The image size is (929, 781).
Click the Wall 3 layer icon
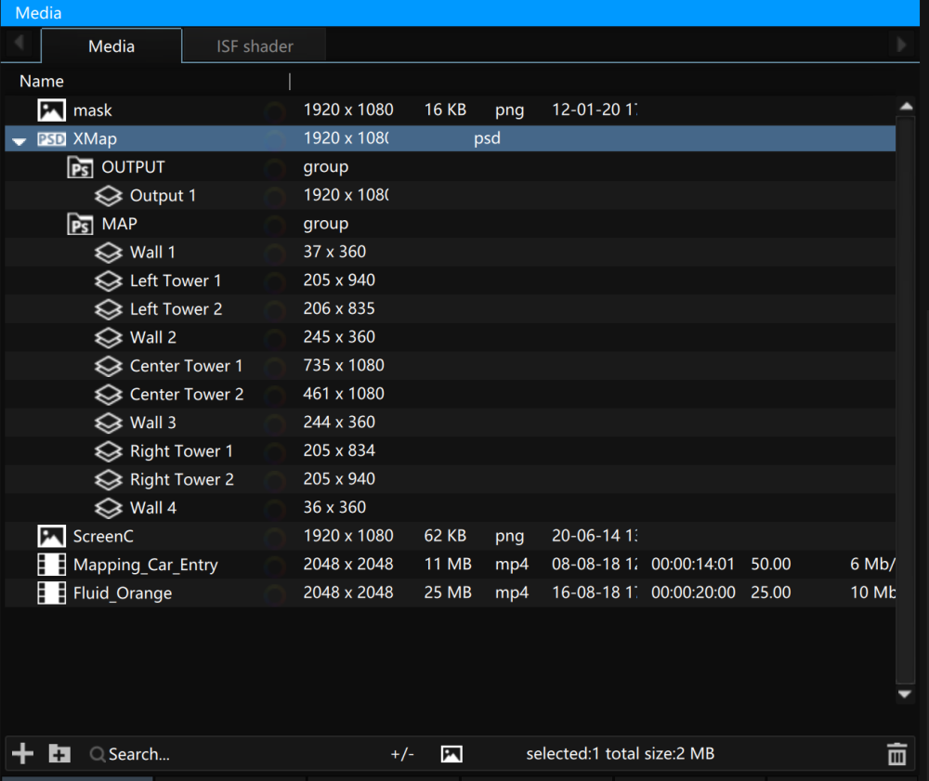coord(109,423)
